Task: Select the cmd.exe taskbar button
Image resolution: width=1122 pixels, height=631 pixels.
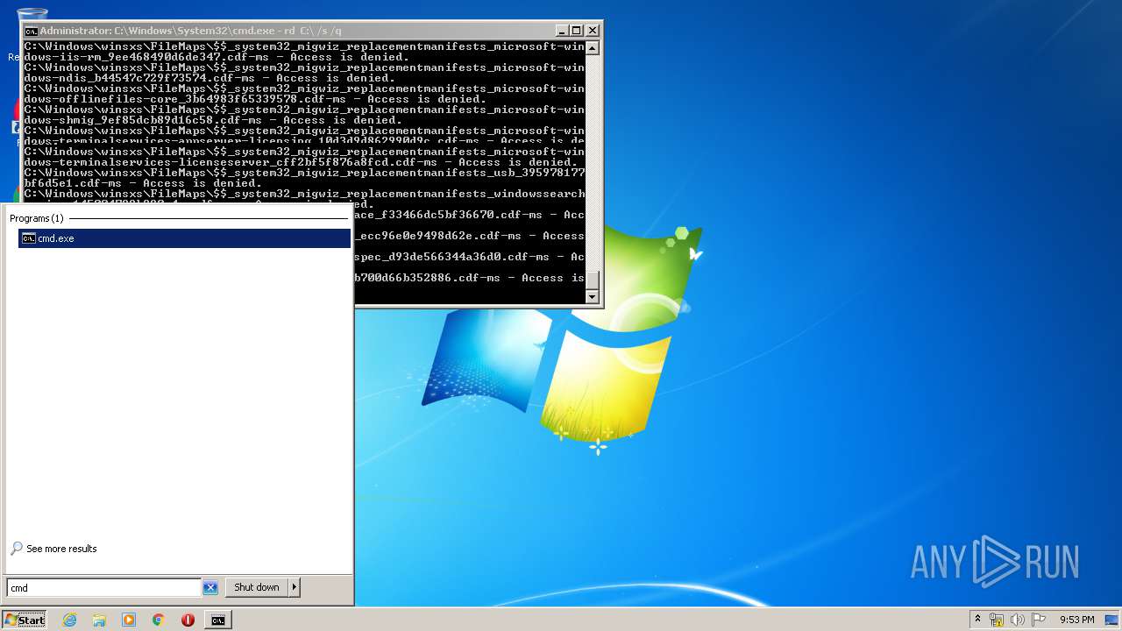Action: click(217, 620)
